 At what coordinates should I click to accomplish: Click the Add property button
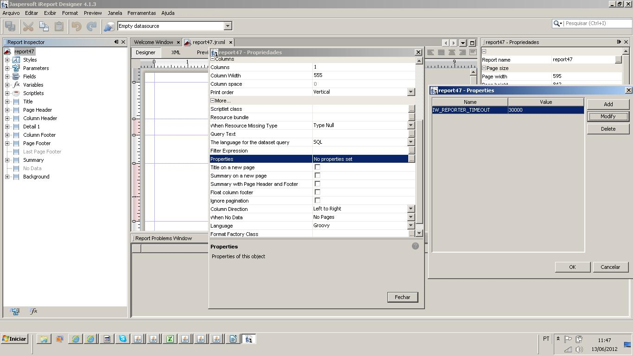pos(608,104)
